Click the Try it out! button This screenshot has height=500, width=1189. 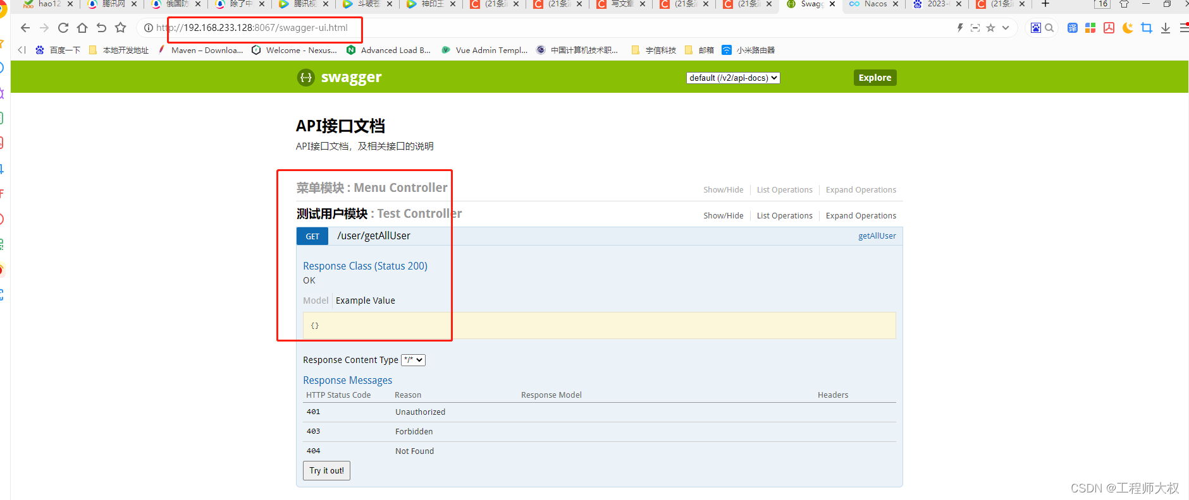[326, 470]
